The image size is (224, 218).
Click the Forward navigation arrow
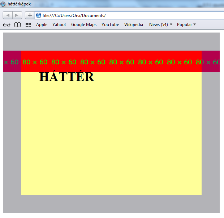(x=17, y=15)
